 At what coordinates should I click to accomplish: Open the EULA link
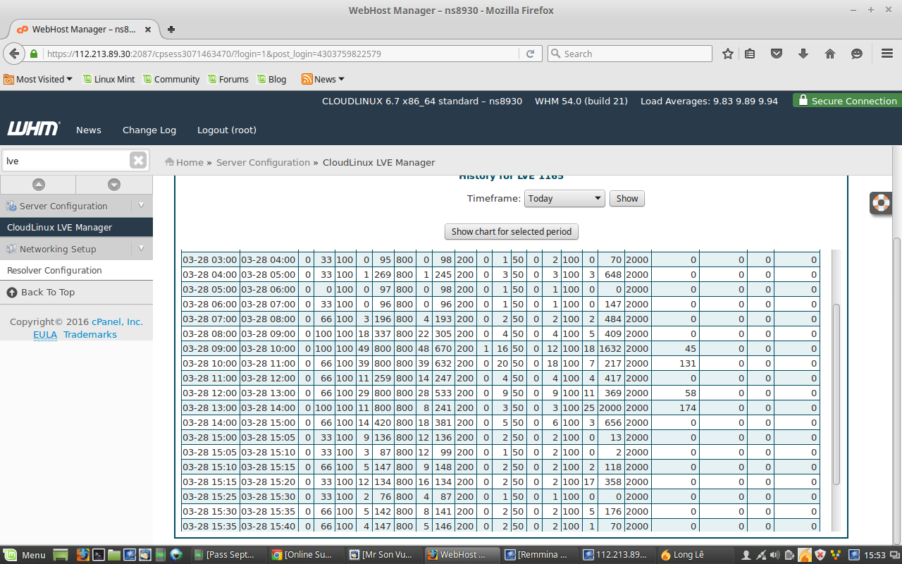[x=45, y=334]
